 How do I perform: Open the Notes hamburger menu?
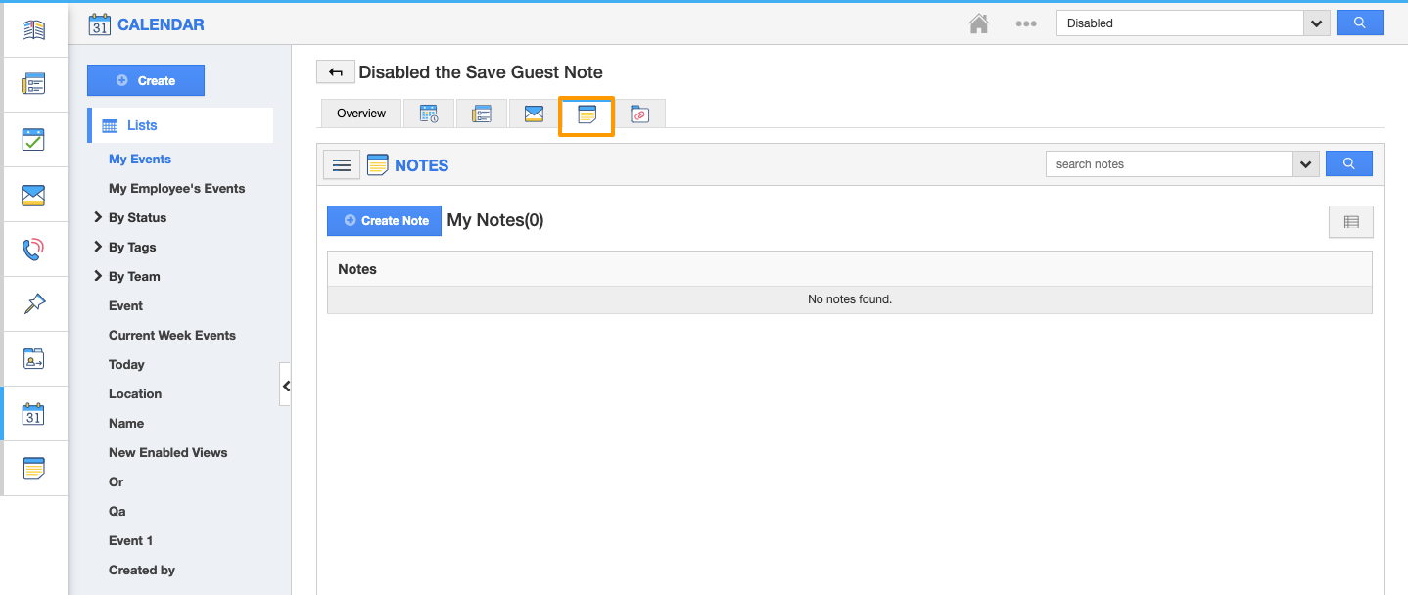[342, 165]
